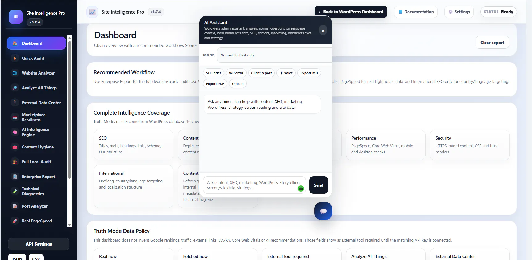
Task: Open the MODE dropdown in AI Assistant
Action: point(274,55)
